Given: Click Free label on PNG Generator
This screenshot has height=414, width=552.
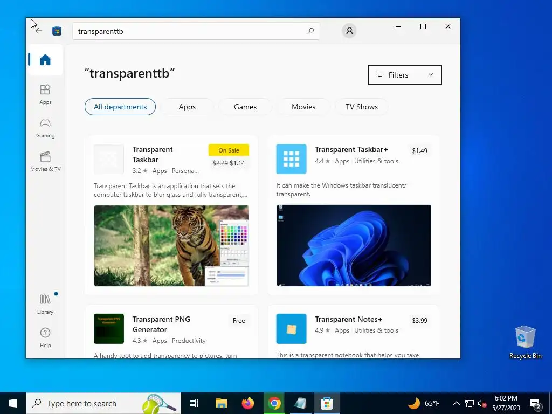Looking at the screenshot, I should (x=239, y=321).
